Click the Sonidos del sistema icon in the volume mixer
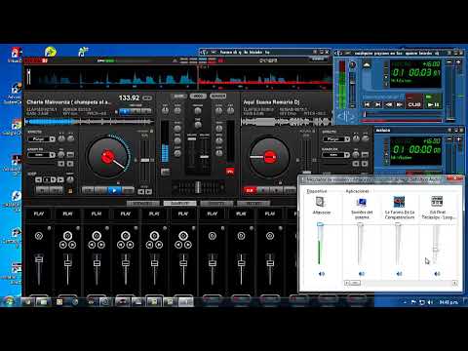This screenshot has height=351, width=468. pos(361,202)
